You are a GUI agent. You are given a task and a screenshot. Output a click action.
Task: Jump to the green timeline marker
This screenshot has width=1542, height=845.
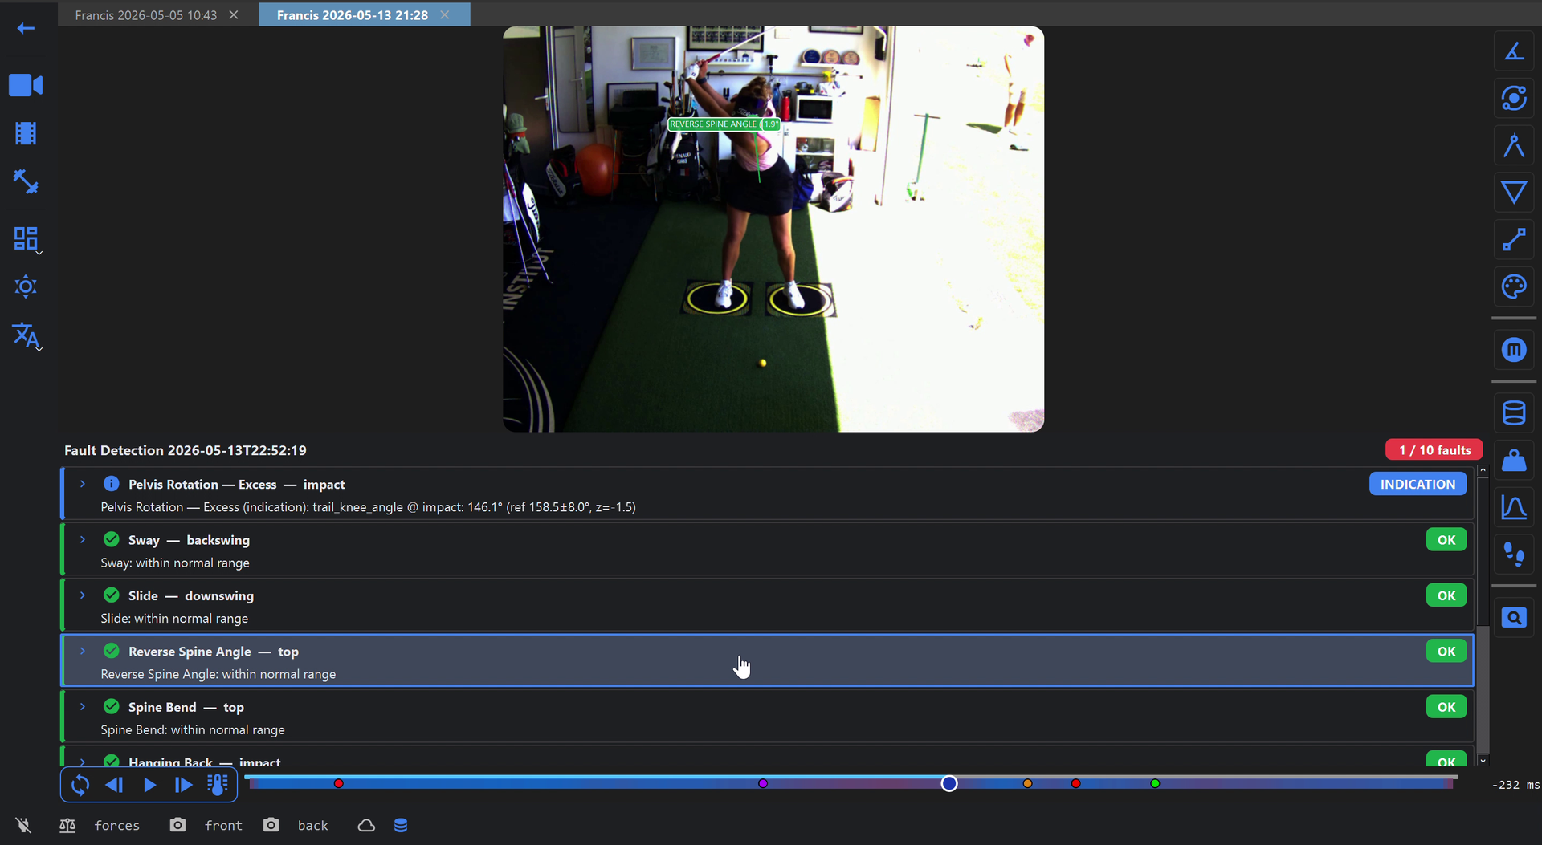coord(1155,783)
